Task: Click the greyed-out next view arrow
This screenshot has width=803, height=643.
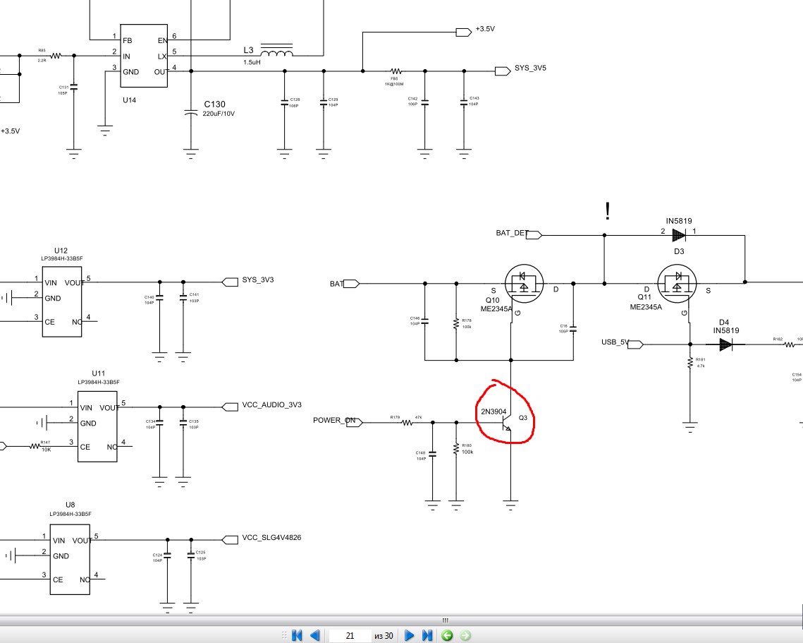Action: pyautogui.click(x=465, y=635)
